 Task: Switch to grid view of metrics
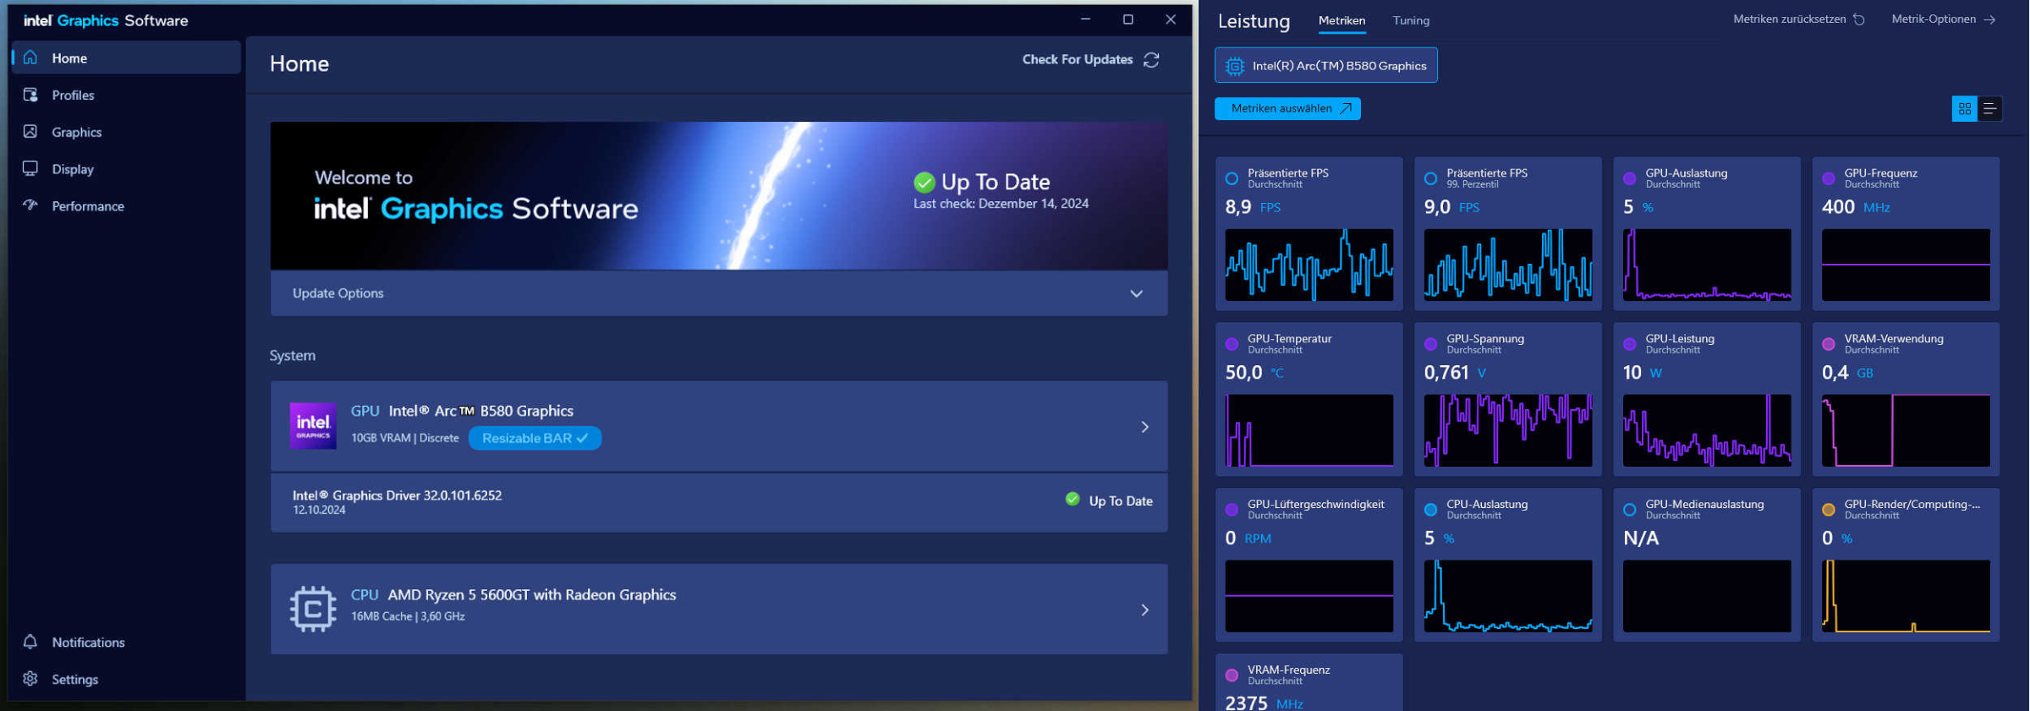click(1964, 108)
